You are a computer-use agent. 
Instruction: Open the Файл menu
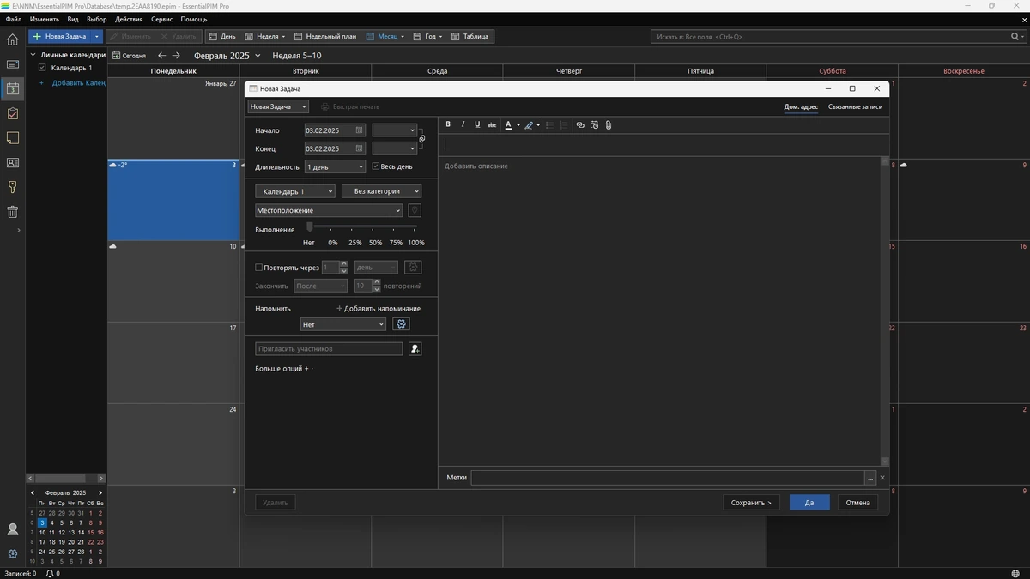point(13,19)
